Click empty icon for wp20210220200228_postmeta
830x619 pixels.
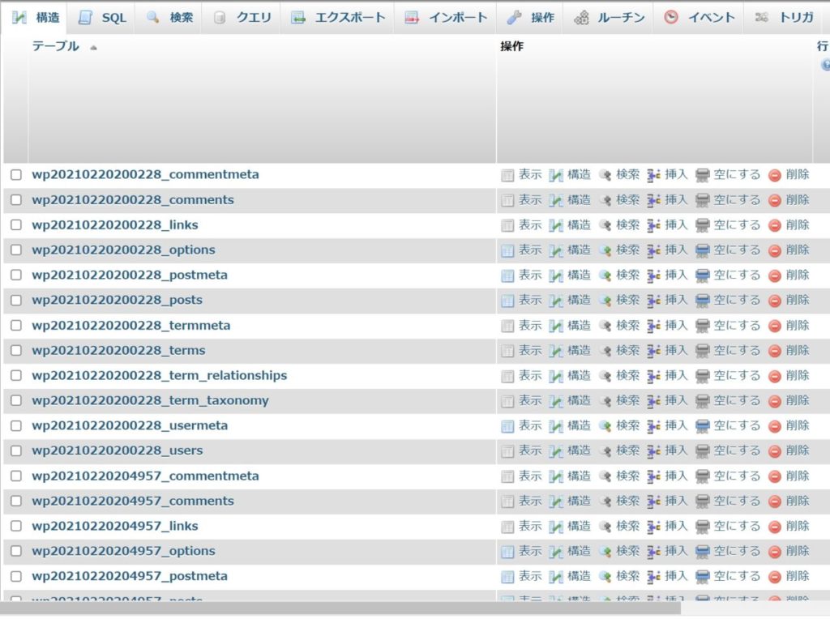[x=703, y=275]
